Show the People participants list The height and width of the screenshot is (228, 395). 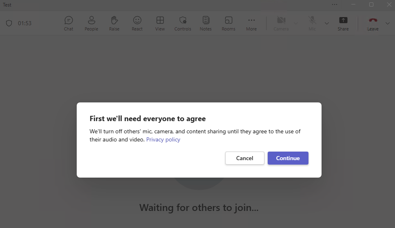[91, 23]
